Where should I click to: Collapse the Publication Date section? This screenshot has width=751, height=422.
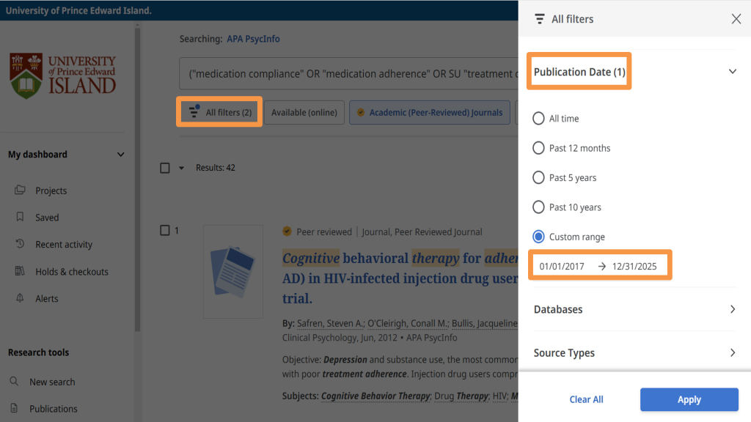(x=732, y=72)
